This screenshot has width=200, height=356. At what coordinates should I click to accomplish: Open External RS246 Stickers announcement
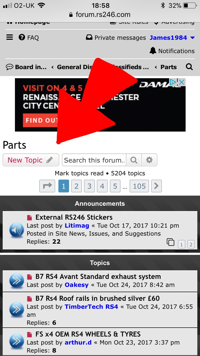click(x=74, y=217)
